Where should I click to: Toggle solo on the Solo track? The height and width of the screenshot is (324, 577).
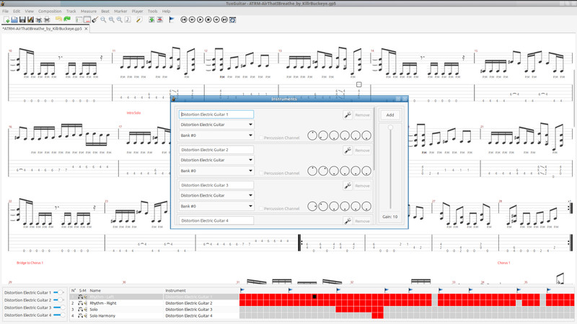(80, 310)
